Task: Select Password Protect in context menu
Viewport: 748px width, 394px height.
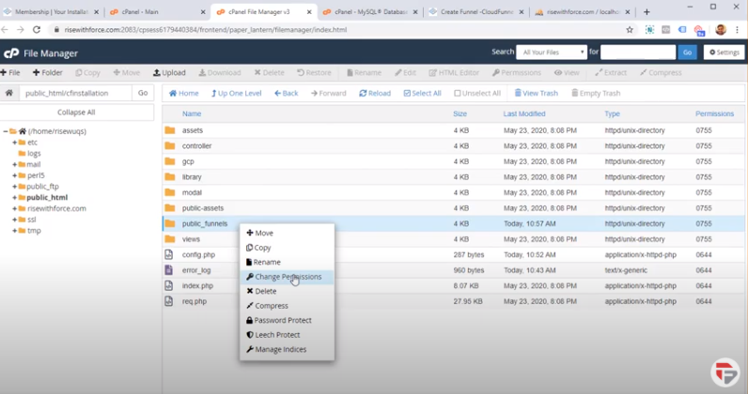Action: tap(282, 320)
